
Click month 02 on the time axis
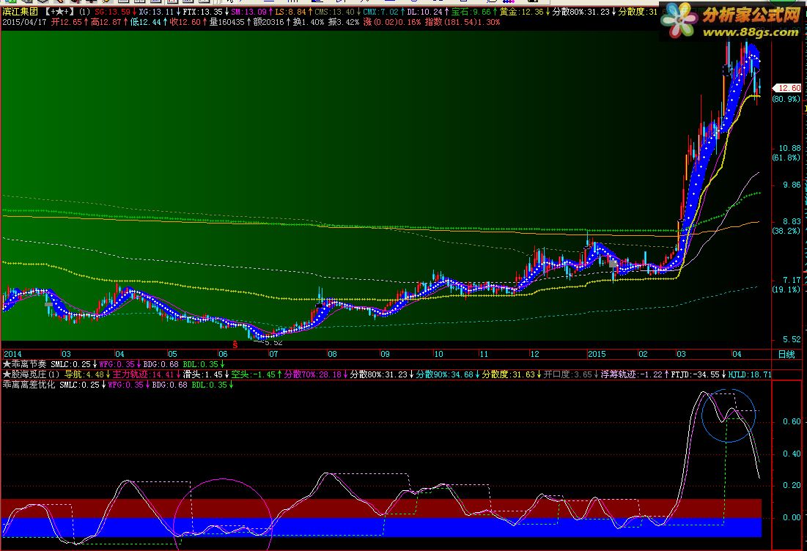tap(644, 354)
